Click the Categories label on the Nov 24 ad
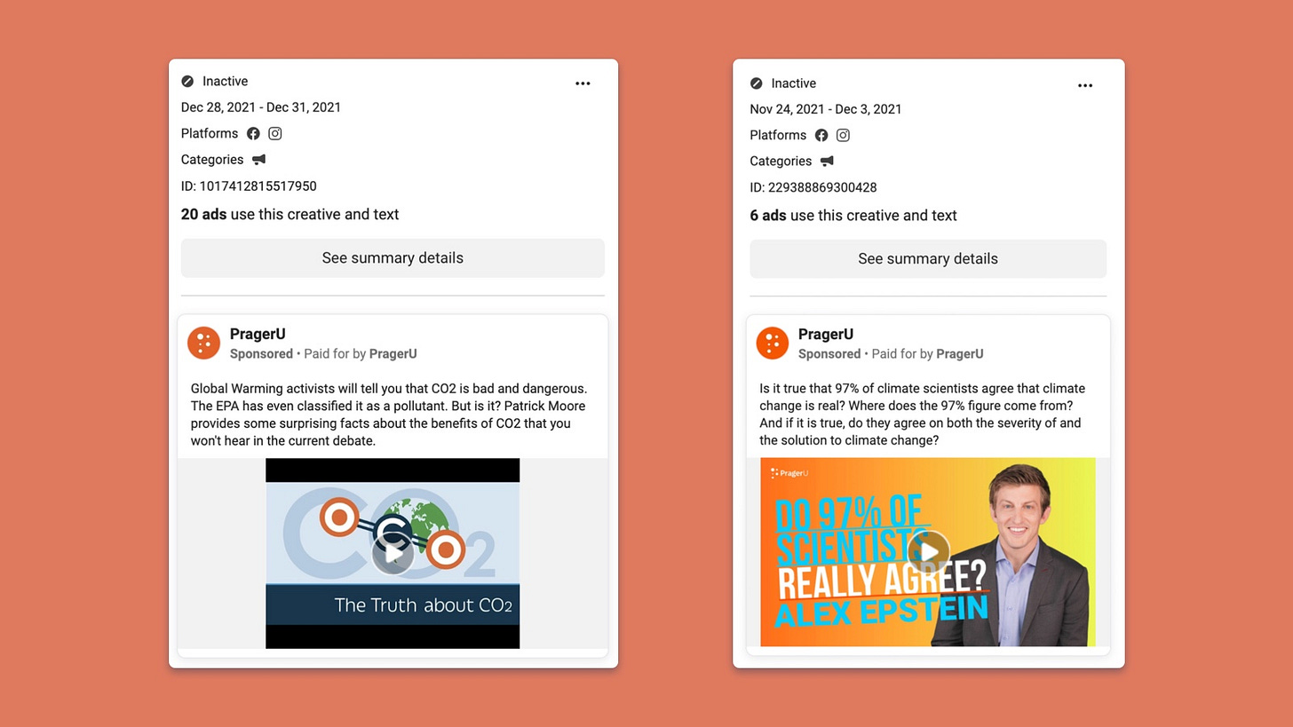 click(x=781, y=162)
